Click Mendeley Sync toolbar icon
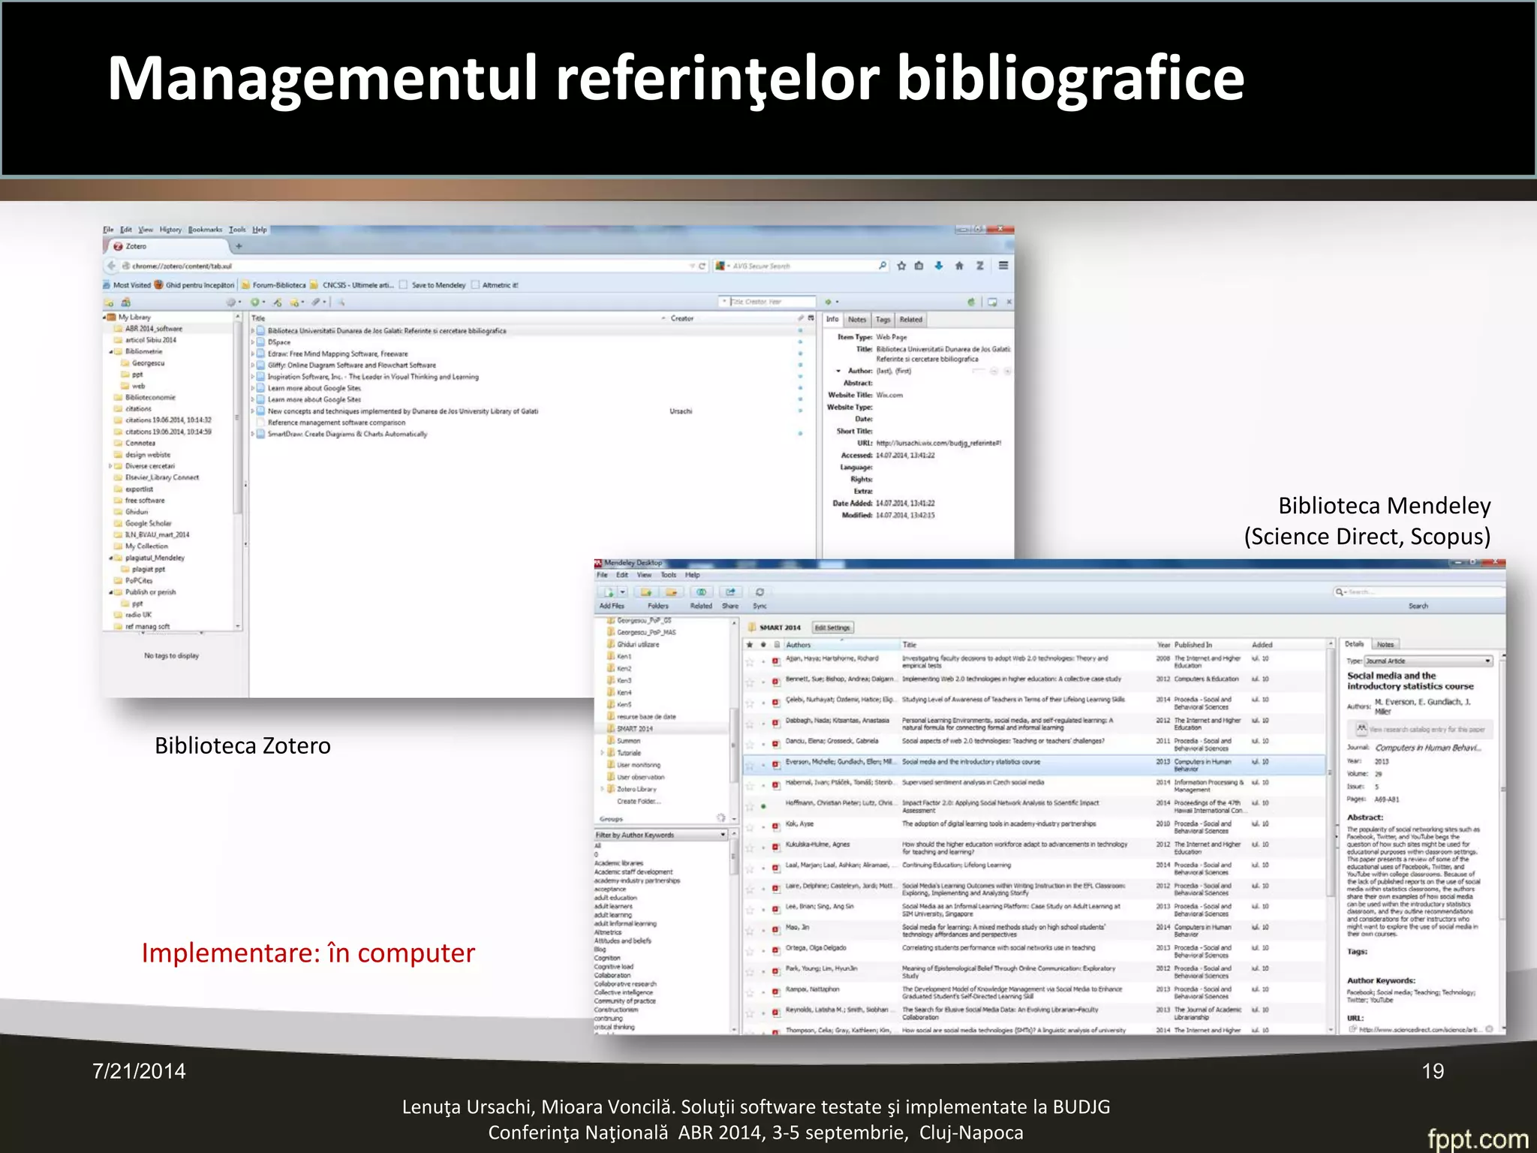Image resolution: width=1537 pixels, height=1153 pixels. coord(759,592)
